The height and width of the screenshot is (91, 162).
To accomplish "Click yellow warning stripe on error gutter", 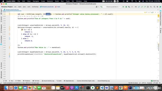I will pyautogui.click(x=158, y=16).
